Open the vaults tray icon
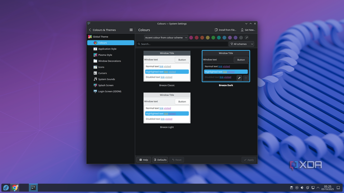This screenshot has height=193, width=344. [307, 188]
